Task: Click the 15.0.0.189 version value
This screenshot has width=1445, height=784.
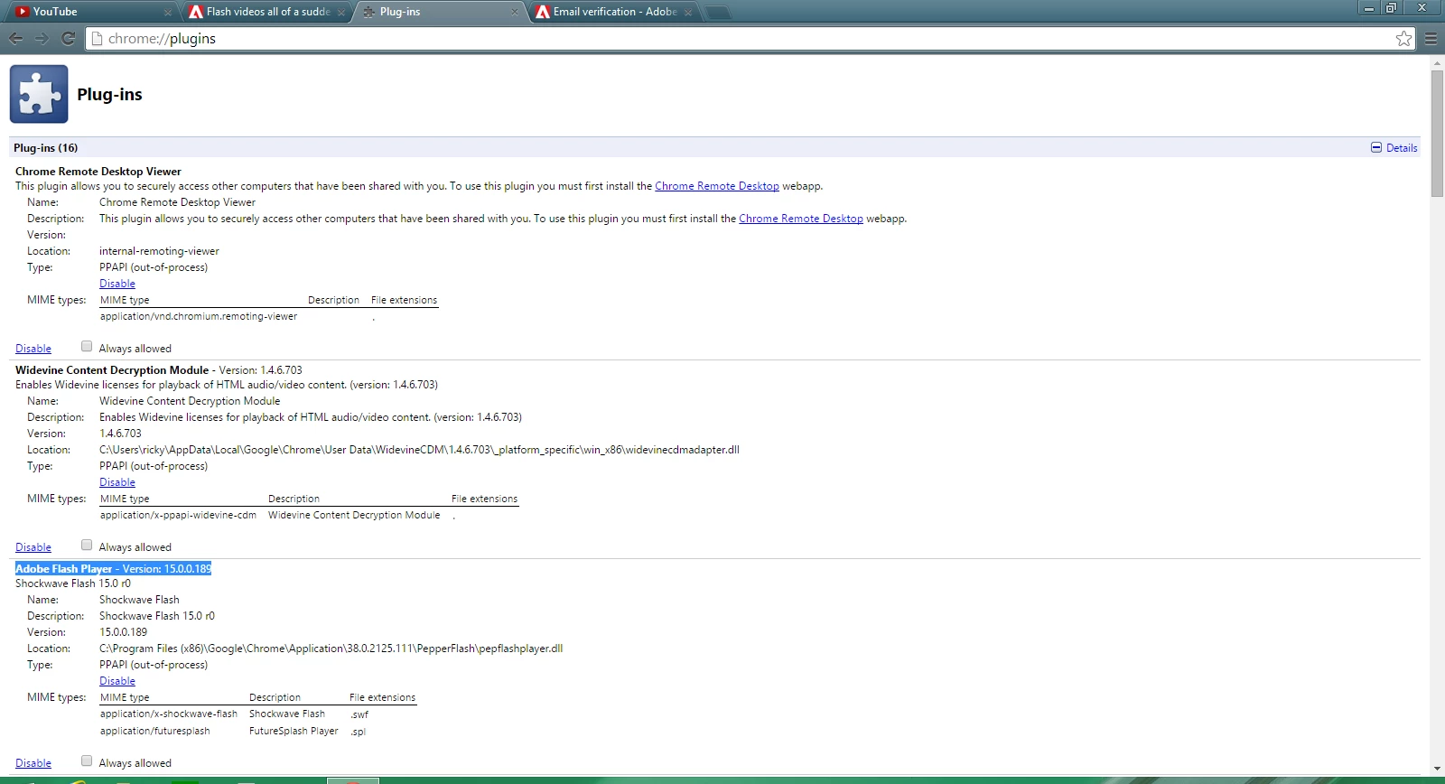Action: [x=123, y=632]
